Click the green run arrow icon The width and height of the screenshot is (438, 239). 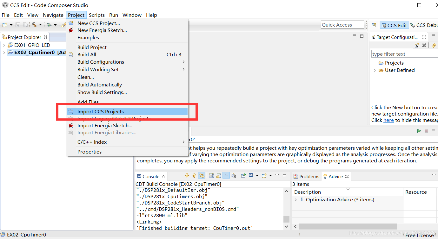[x=419, y=131]
